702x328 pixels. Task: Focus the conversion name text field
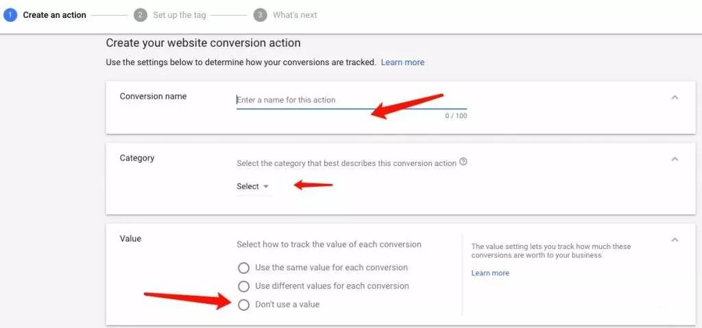351,100
